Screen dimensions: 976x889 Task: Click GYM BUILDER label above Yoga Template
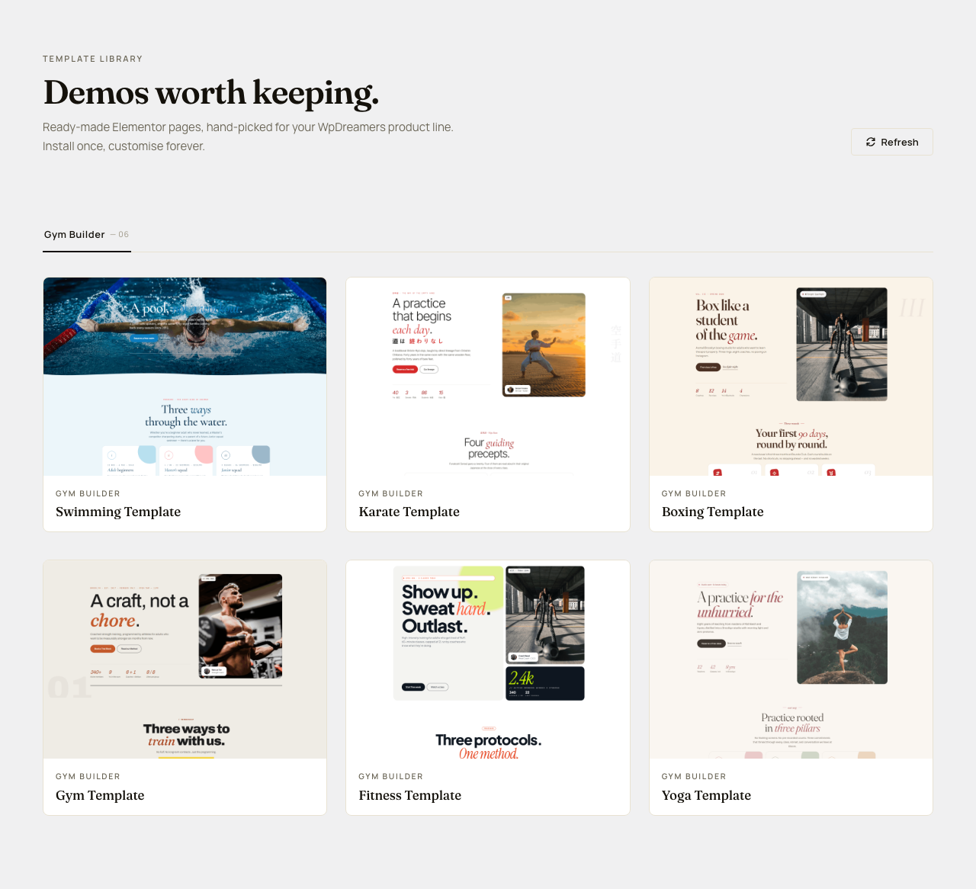[694, 776]
